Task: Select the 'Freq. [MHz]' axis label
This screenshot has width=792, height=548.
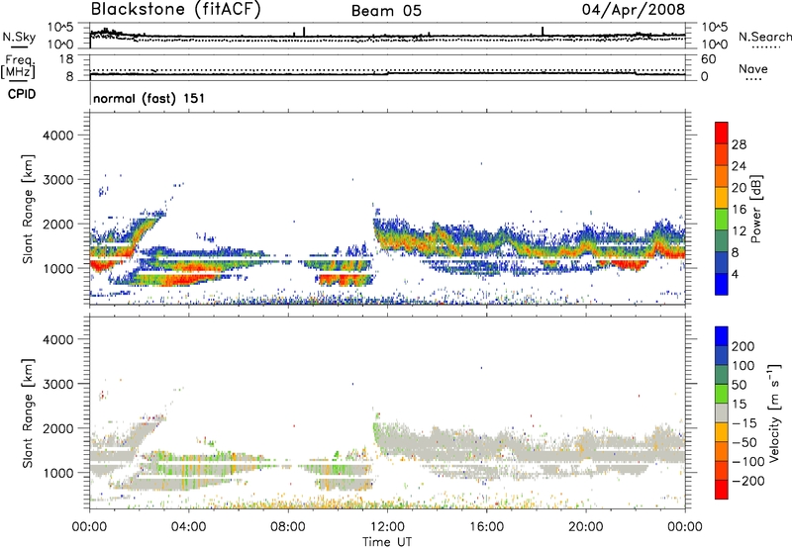Action: point(19,67)
